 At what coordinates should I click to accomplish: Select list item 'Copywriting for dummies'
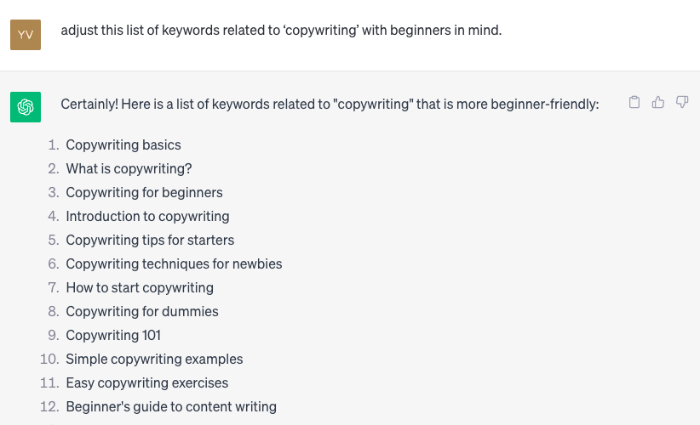click(142, 311)
